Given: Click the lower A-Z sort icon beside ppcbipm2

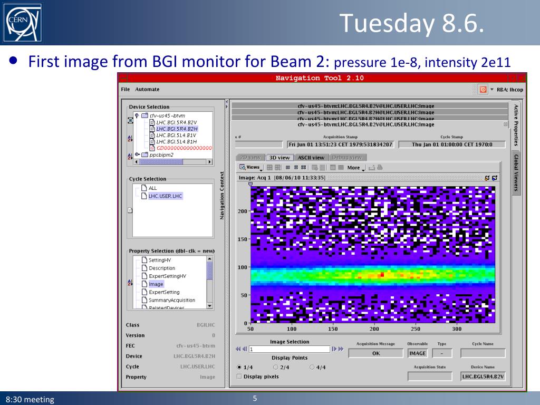Looking at the screenshot, I should point(130,156).
